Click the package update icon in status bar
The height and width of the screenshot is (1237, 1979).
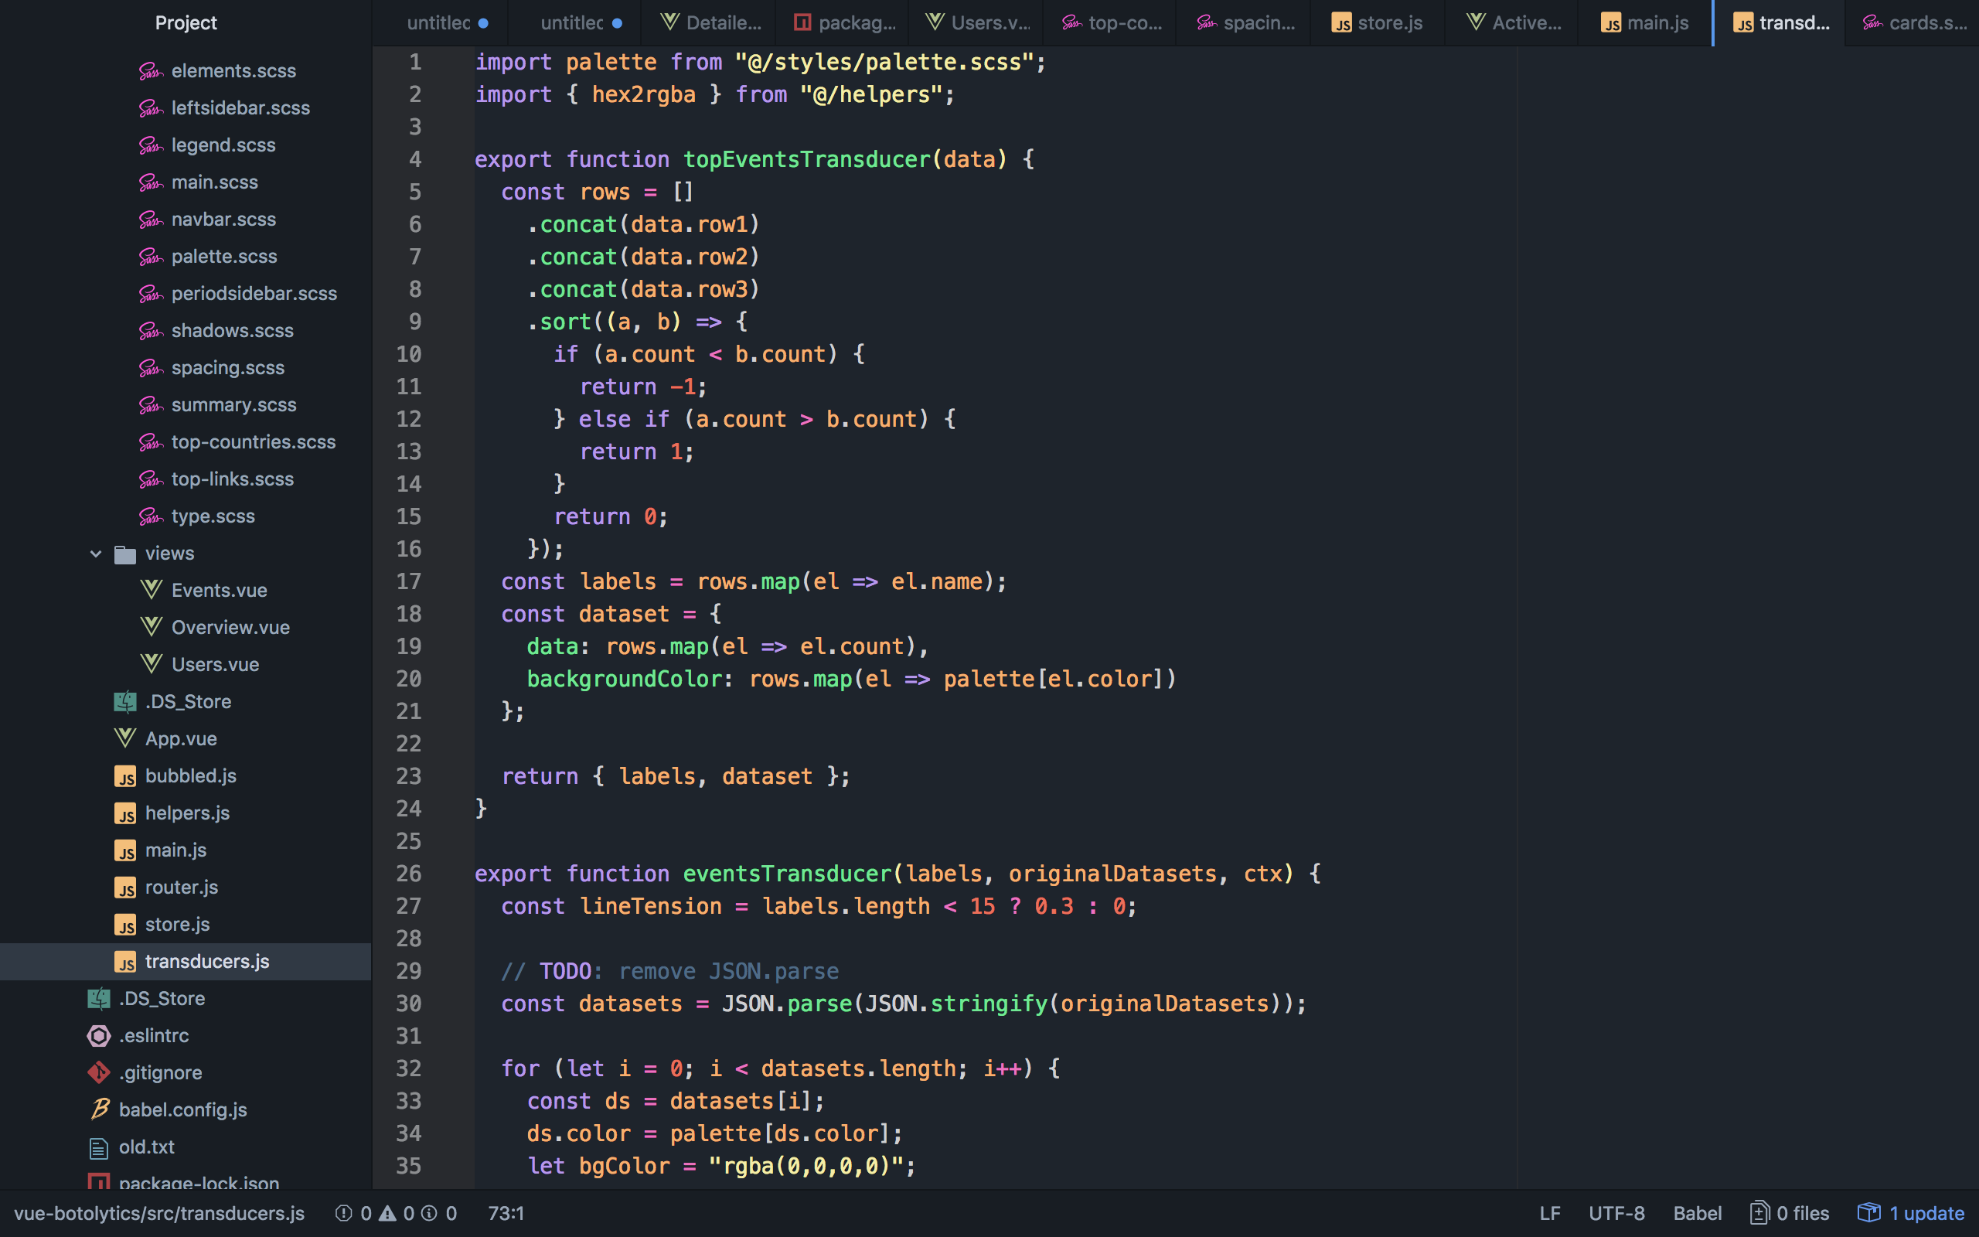1868,1212
